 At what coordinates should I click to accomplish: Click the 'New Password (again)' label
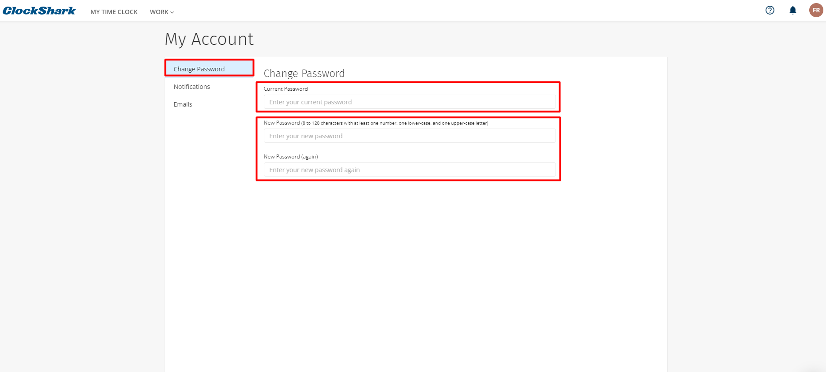click(291, 157)
